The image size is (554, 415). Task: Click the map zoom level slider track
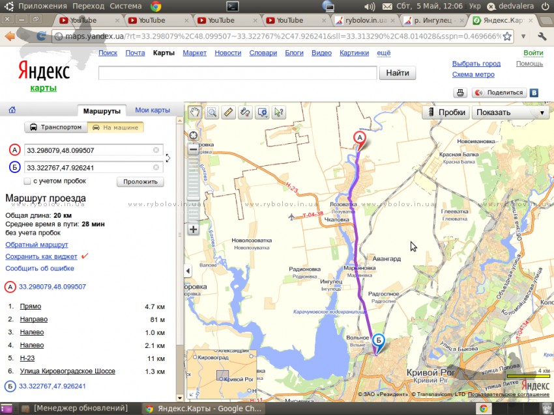pyautogui.click(x=193, y=189)
